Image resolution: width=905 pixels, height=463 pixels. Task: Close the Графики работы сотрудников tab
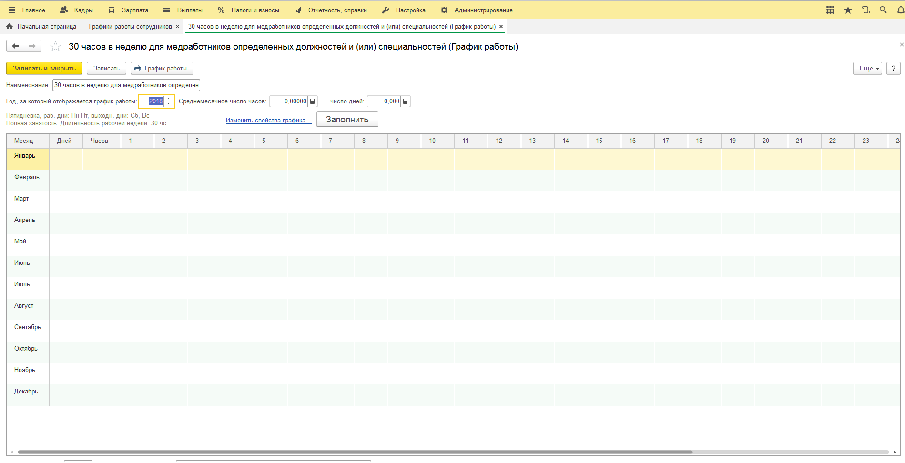[x=177, y=27]
